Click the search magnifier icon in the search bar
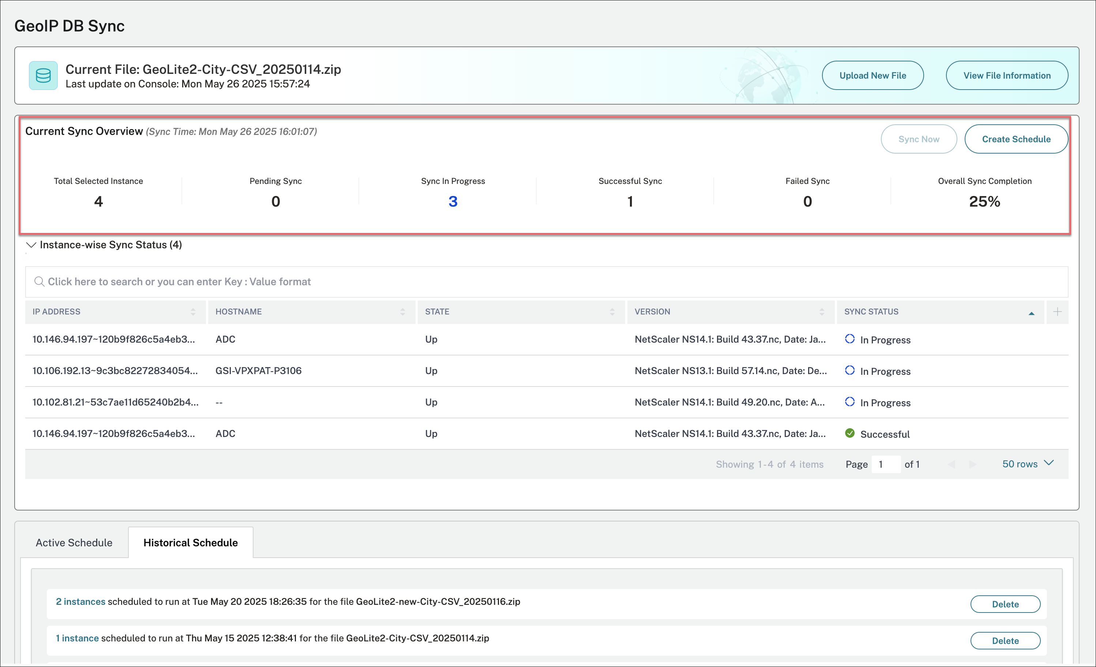Image resolution: width=1096 pixels, height=667 pixels. (39, 282)
